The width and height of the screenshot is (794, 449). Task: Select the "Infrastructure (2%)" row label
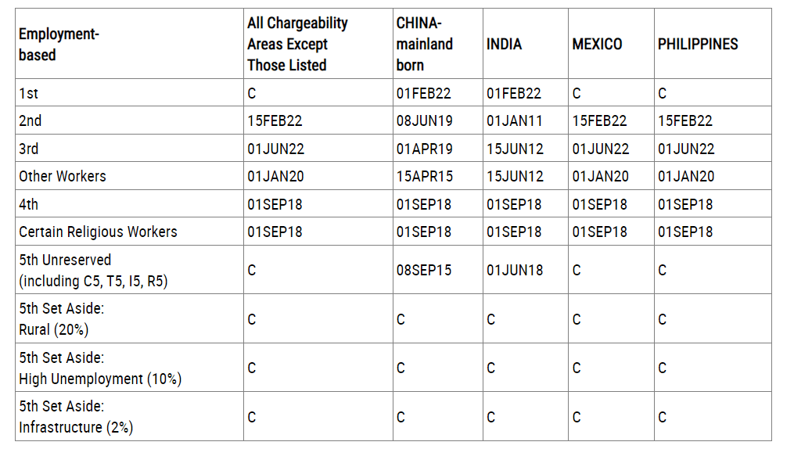(x=76, y=427)
